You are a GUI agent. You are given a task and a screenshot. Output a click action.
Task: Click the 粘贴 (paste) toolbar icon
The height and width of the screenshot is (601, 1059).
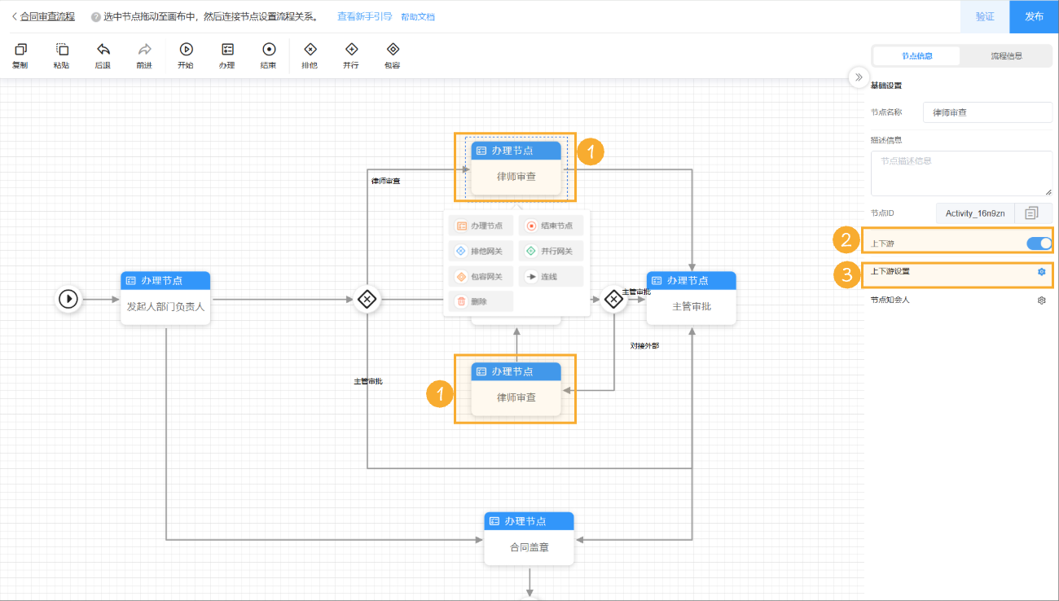62,50
